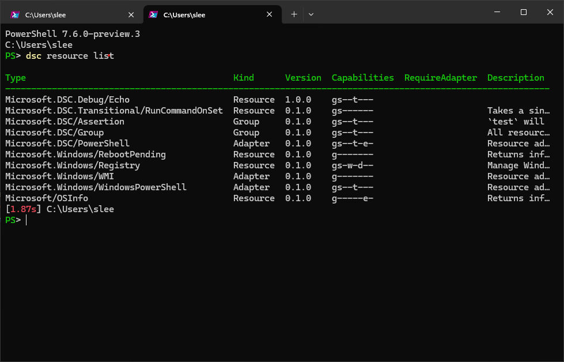Click 'Microsoft.Windows/WMI' row text
564x362 pixels.
click(59, 176)
